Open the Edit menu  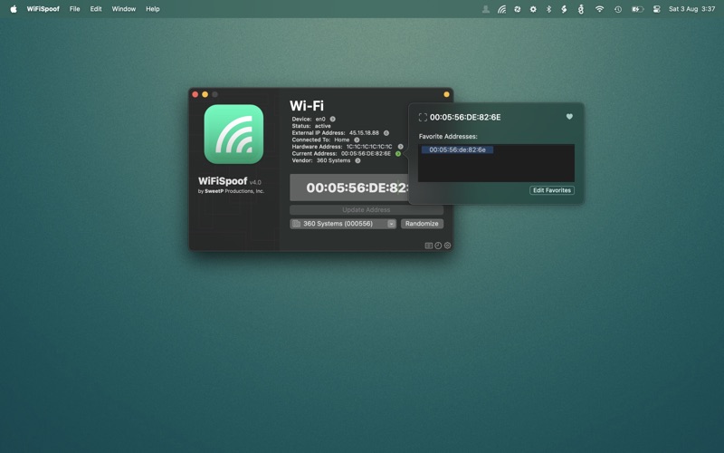click(96, 9)
